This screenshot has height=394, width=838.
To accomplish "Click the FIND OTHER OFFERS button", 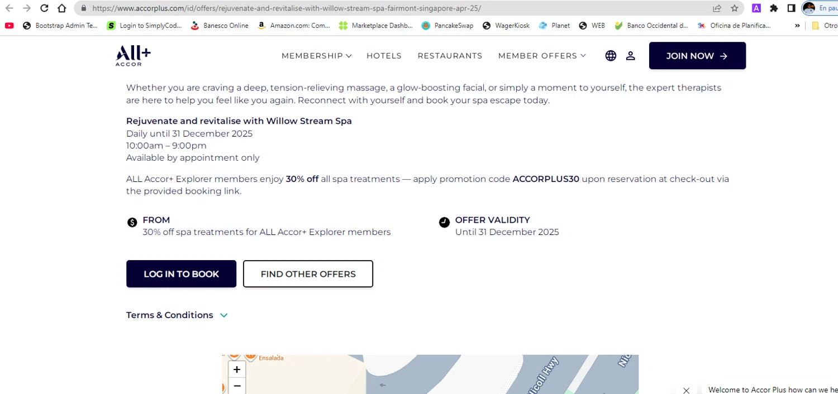I will (x=308, y=274).
